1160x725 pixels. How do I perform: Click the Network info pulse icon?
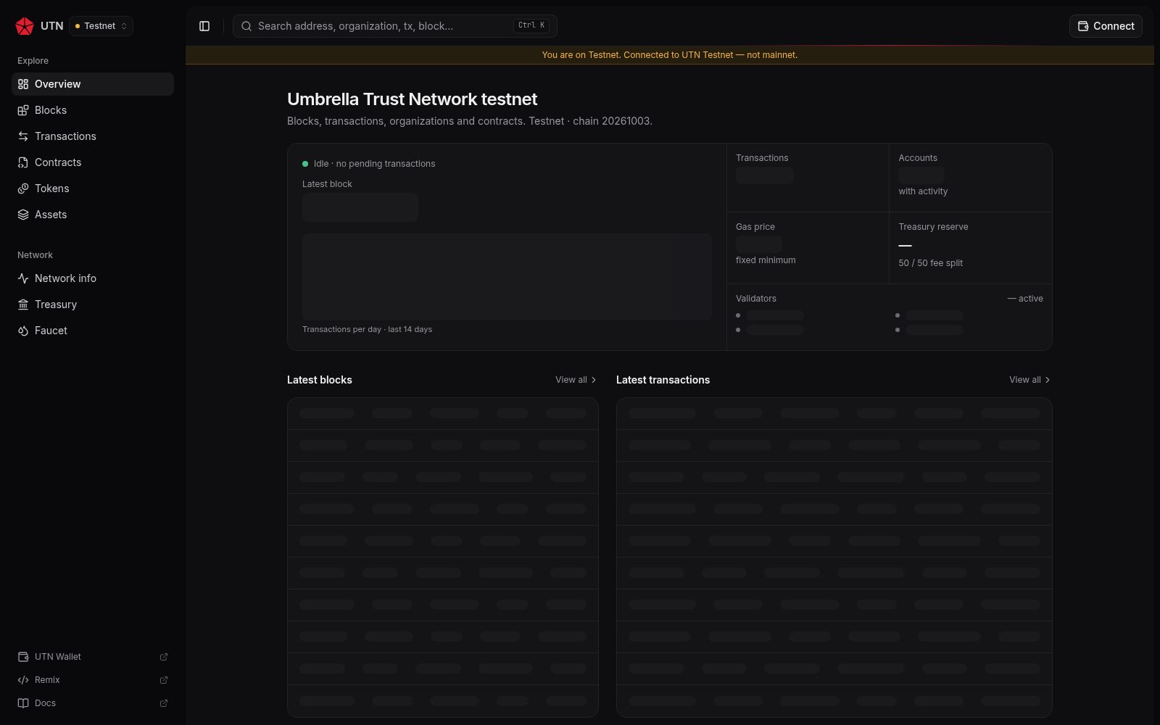click(23, 278)
